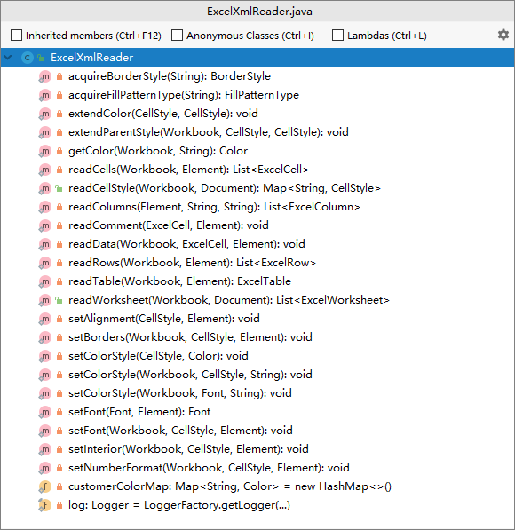The height and width of the screenshot is (530, 515).
Task: Select setBorders(Workbook, CellStyle, Element): void
Action: pyautogui.click(x=190, y=337)
